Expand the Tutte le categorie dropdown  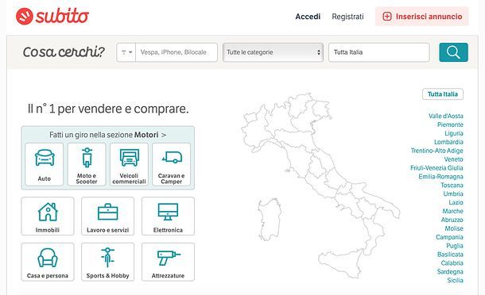pos(274,52)
